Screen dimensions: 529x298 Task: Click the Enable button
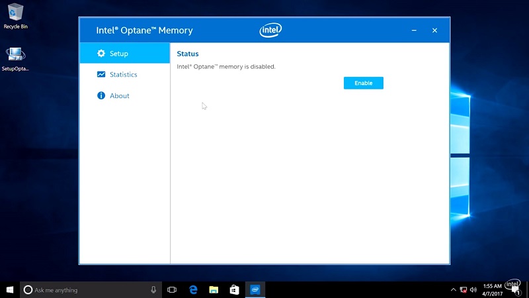363,83
